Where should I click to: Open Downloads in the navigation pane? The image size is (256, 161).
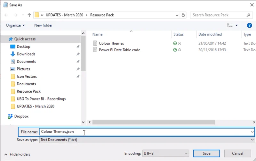(26, 54)
